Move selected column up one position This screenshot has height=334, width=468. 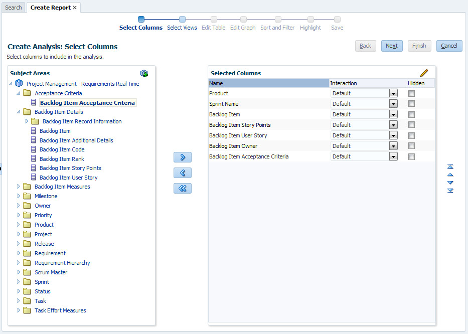click(x=450, y=175)
